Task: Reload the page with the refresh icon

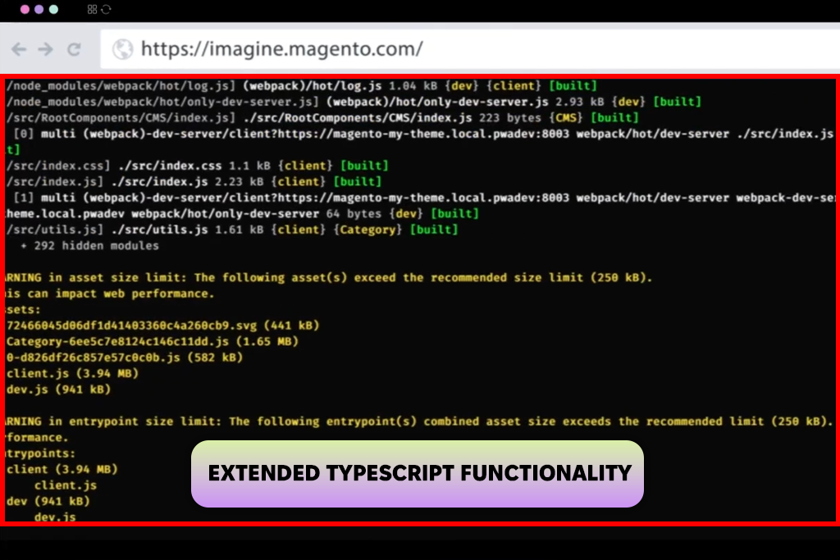Action: point(74,49)
